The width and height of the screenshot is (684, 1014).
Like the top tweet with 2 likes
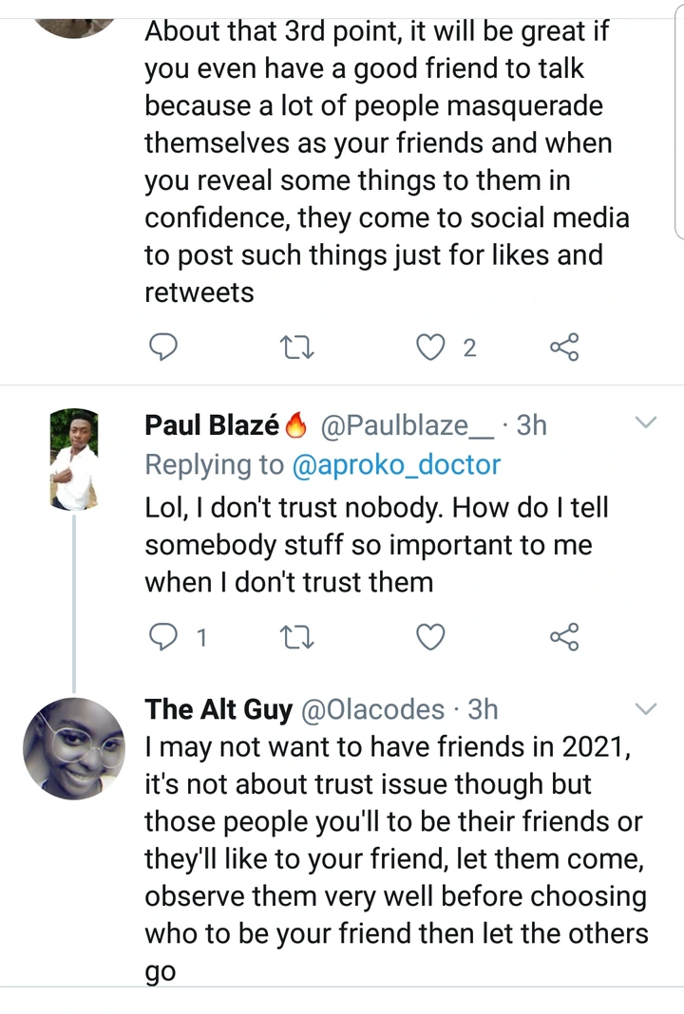[x=432, y=348]
